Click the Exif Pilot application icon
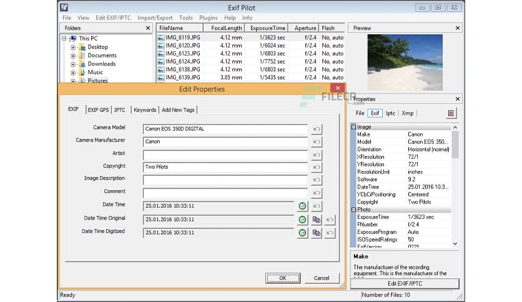The width and height of the screenshot is (522, 302). click(64, 7)
